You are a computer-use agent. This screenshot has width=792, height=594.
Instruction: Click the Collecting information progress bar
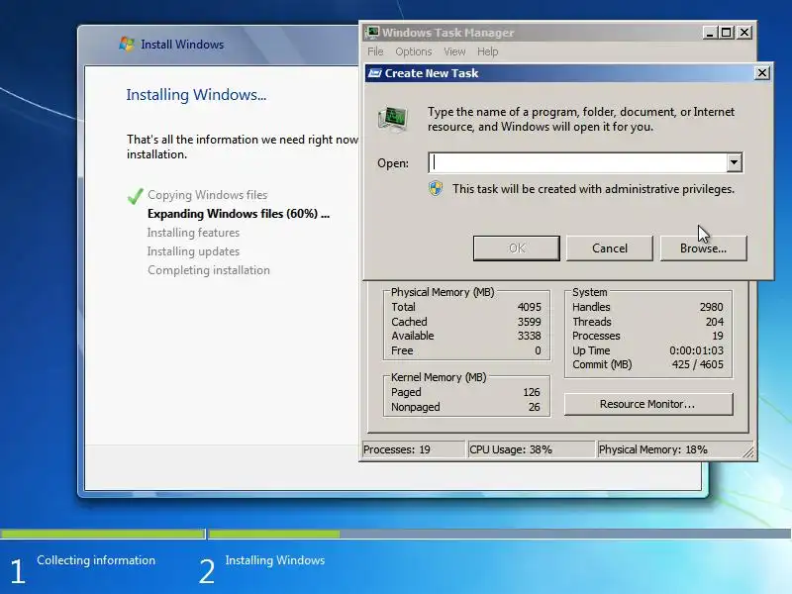(103, 534)
